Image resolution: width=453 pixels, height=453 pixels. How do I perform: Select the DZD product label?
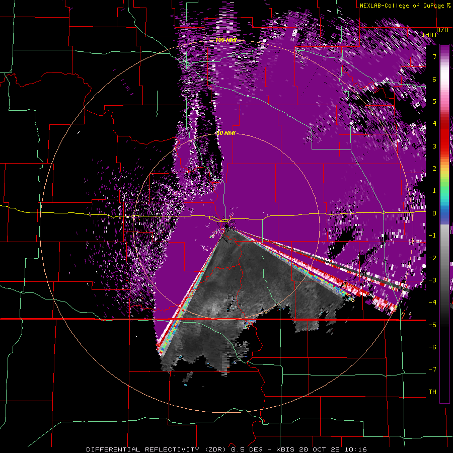click(442, 30)
